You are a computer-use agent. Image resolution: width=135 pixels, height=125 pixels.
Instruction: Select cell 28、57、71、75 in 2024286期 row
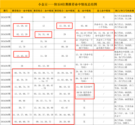click(x=43, y=101)
